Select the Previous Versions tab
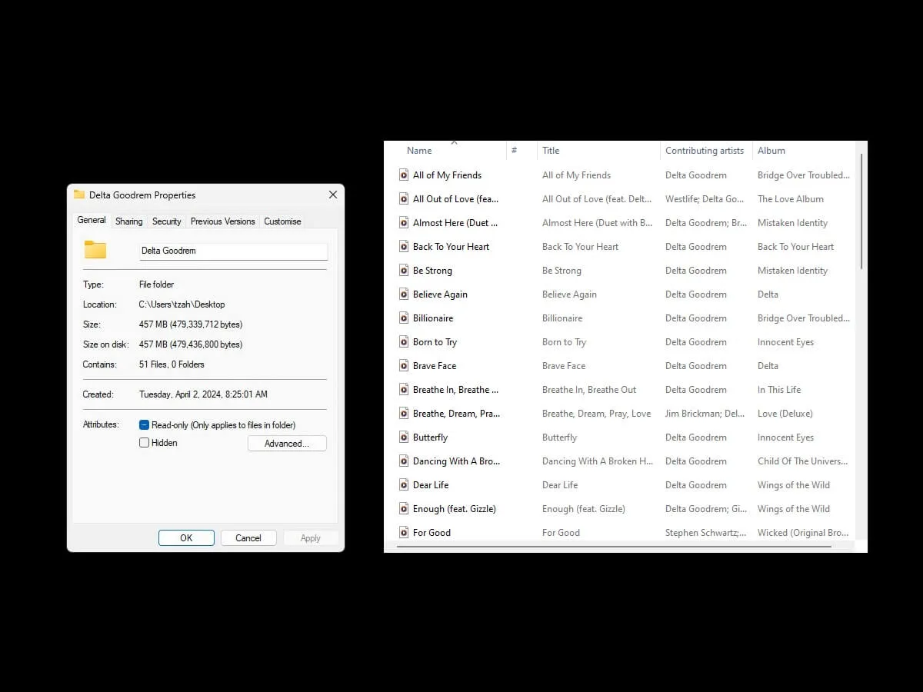Screen dimensions: 923x692 pyautogui.click(x=222, y=221)
